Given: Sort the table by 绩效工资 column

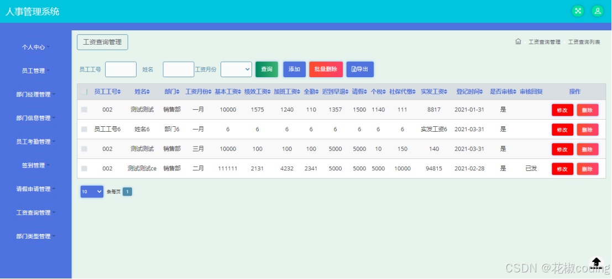Looking at the screenshot, I should coord(258,92).
